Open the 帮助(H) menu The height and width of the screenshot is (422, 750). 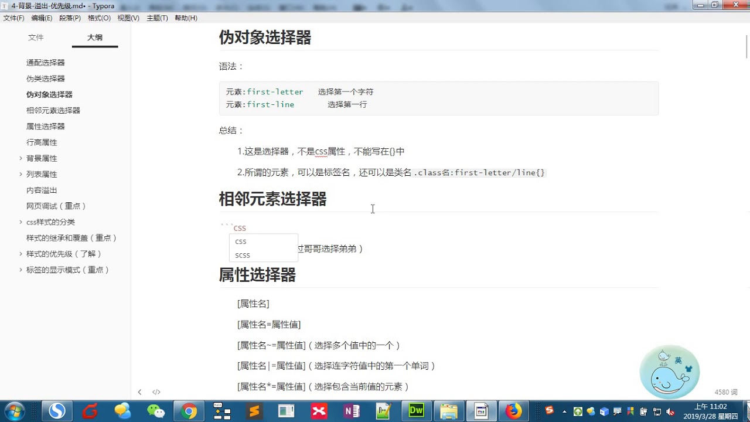(186, 18)
